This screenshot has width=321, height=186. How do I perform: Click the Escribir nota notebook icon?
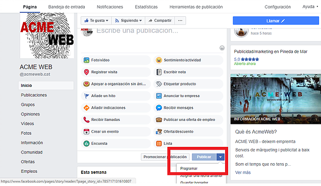click(159, 72)
